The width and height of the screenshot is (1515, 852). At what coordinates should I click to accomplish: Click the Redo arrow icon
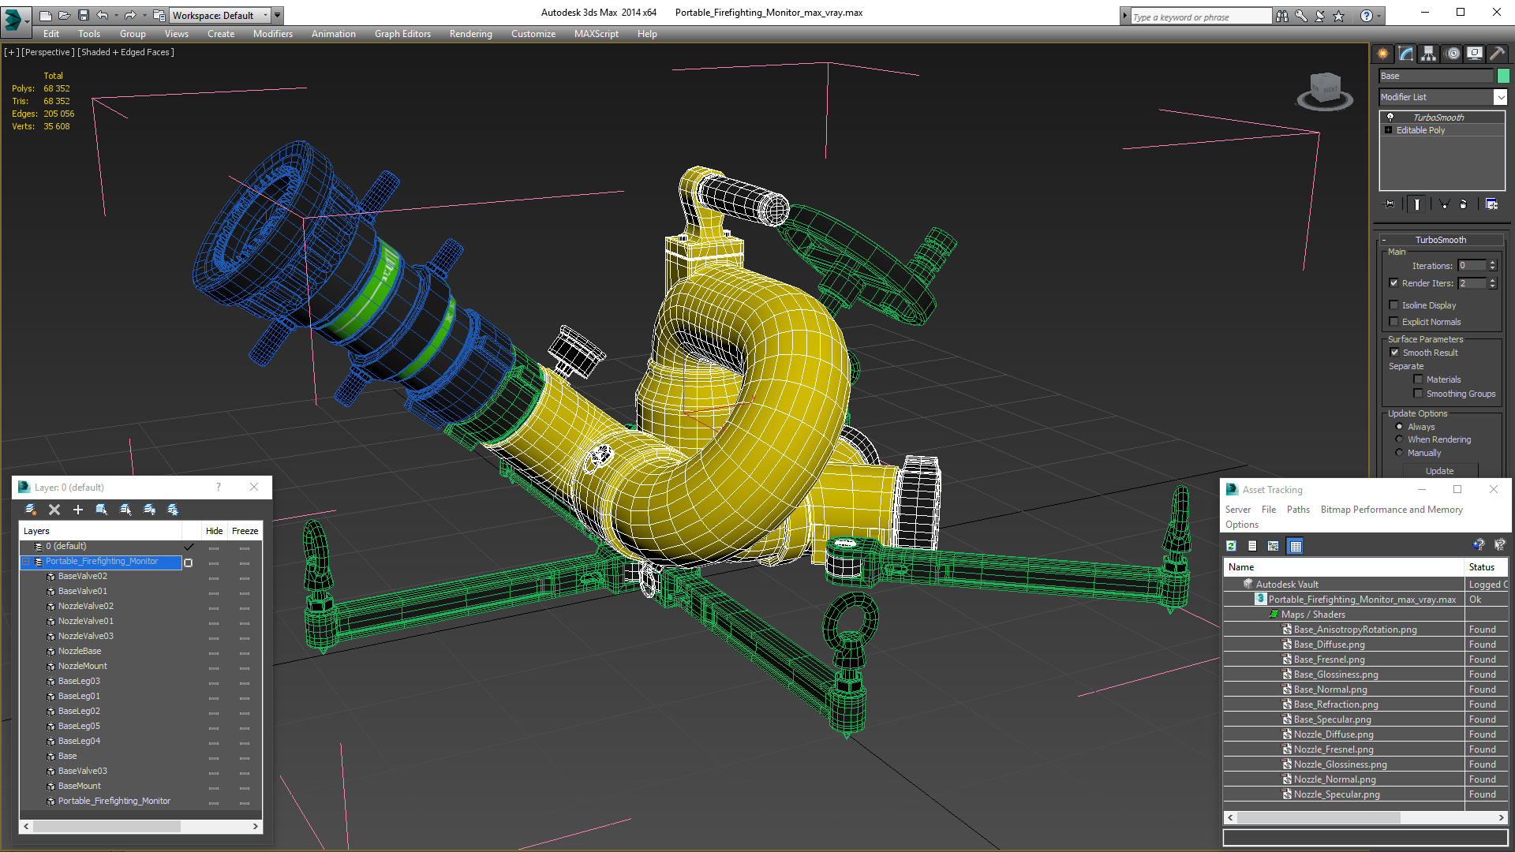[x=130, y=15]
